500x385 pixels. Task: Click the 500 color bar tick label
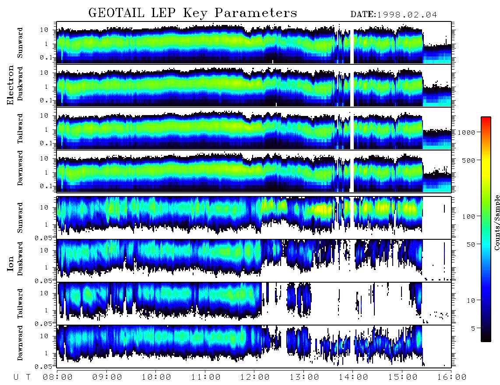point(468,160)
